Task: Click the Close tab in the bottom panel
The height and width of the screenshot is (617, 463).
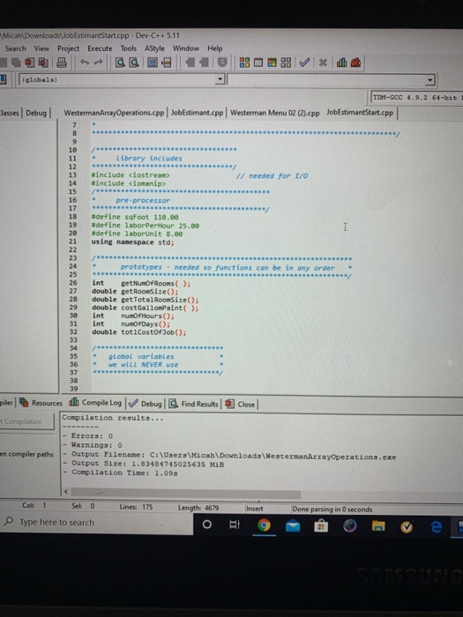Action: click(241, 404)
